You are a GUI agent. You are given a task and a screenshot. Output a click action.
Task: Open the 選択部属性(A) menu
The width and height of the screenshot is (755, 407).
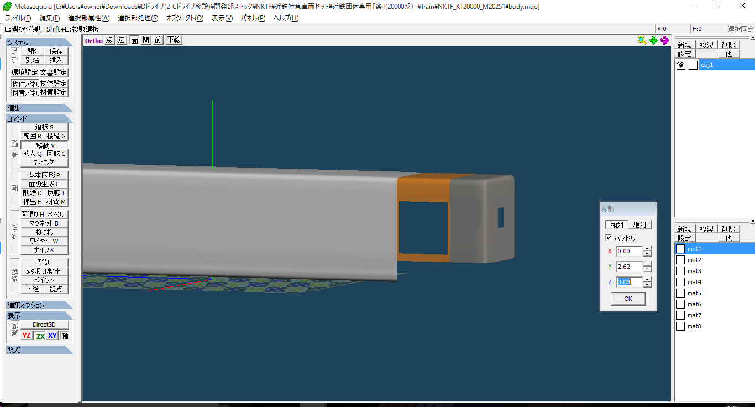click(x=88, y=18)
